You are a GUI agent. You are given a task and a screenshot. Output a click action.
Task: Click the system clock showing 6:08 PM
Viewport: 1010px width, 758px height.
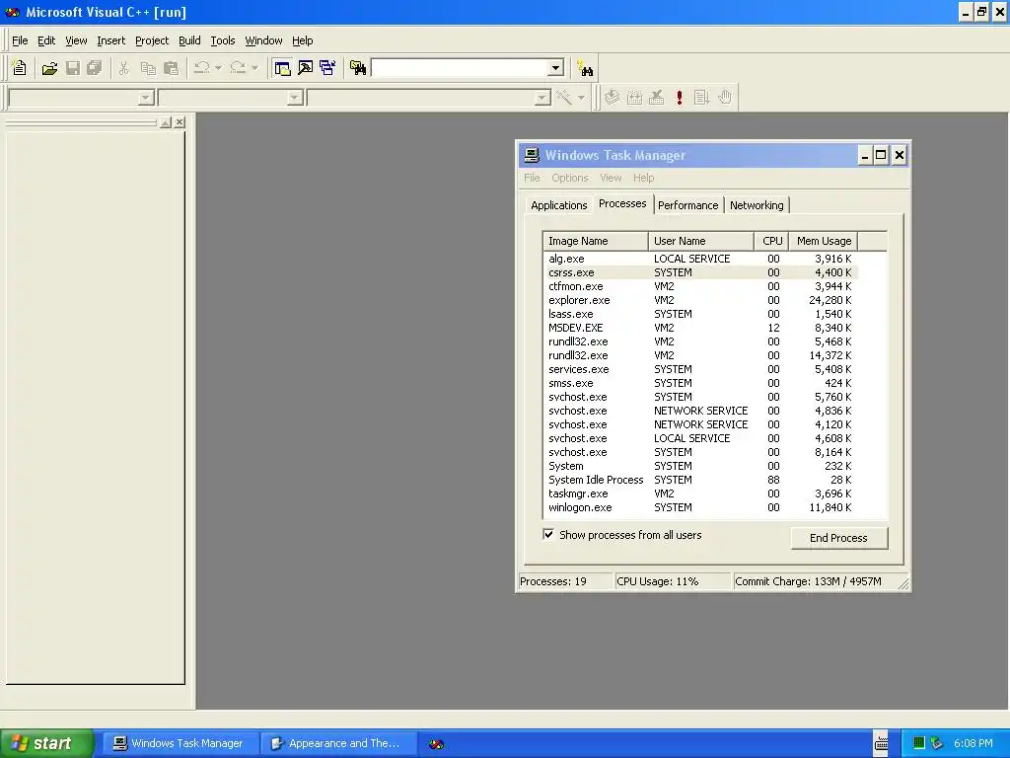(x=973, y=743)
